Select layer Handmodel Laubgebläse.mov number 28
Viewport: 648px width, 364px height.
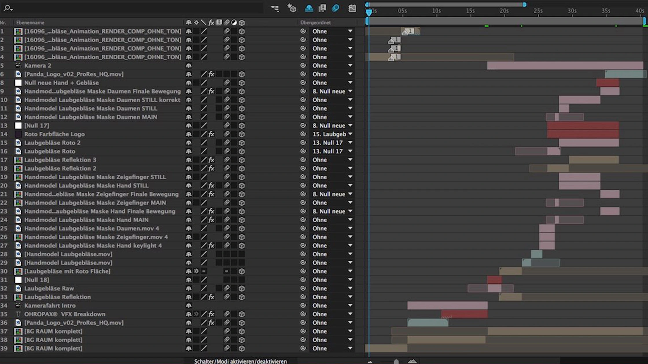click(68, 254)
